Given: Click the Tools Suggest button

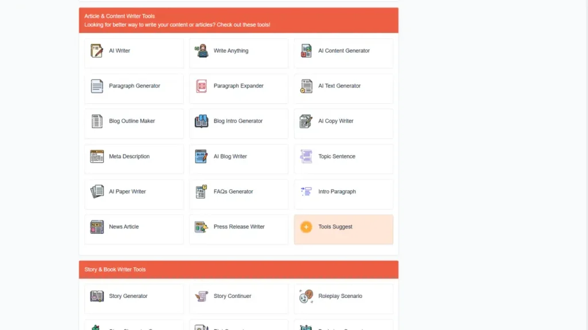Looking at the screenshot, I should click(x=343, y=229).
